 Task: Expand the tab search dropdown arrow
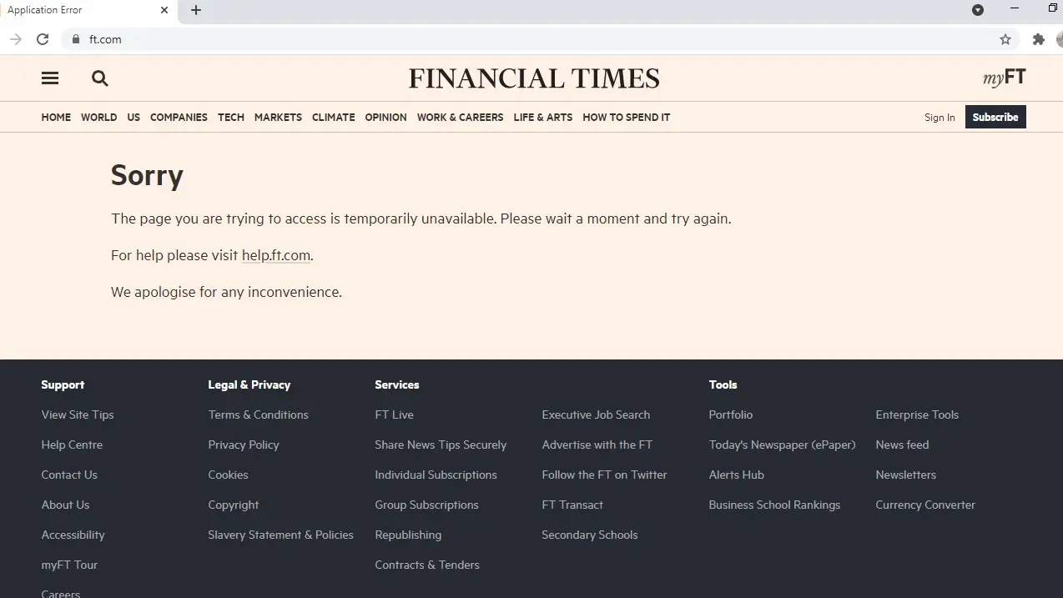[x=978, y=10]
